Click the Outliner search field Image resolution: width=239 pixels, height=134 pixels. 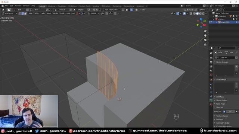point(230,10)
